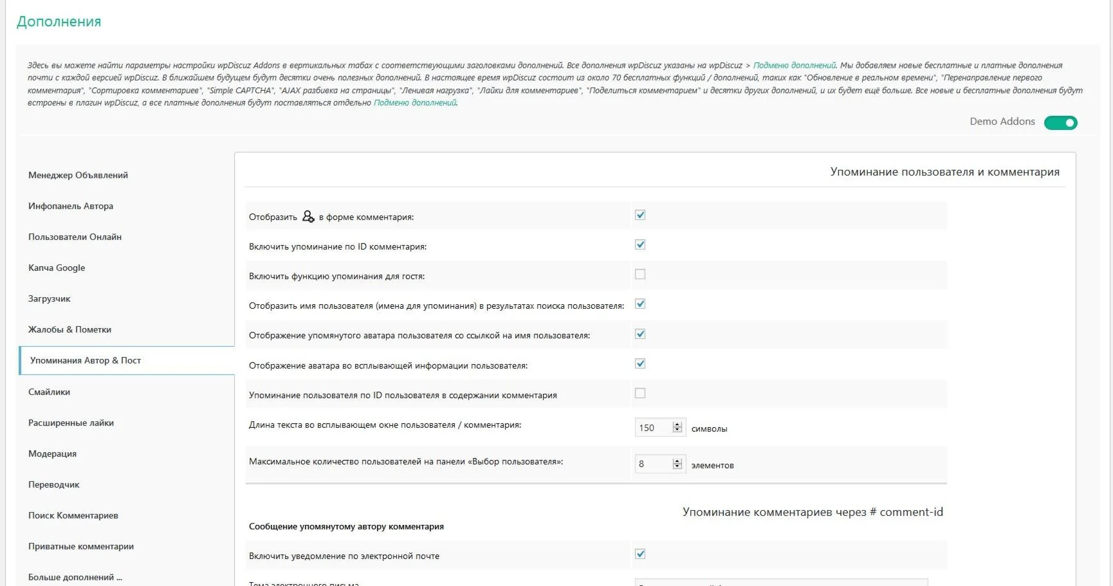The height and width of the screenshot is (586, 1113).
Task: Open the Больше дополнений tab
Action: tap(75, 577)
